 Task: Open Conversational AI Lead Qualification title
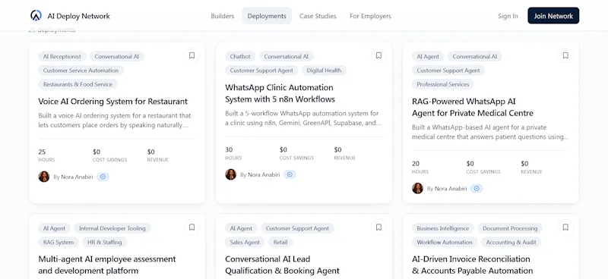coord(282,265)
